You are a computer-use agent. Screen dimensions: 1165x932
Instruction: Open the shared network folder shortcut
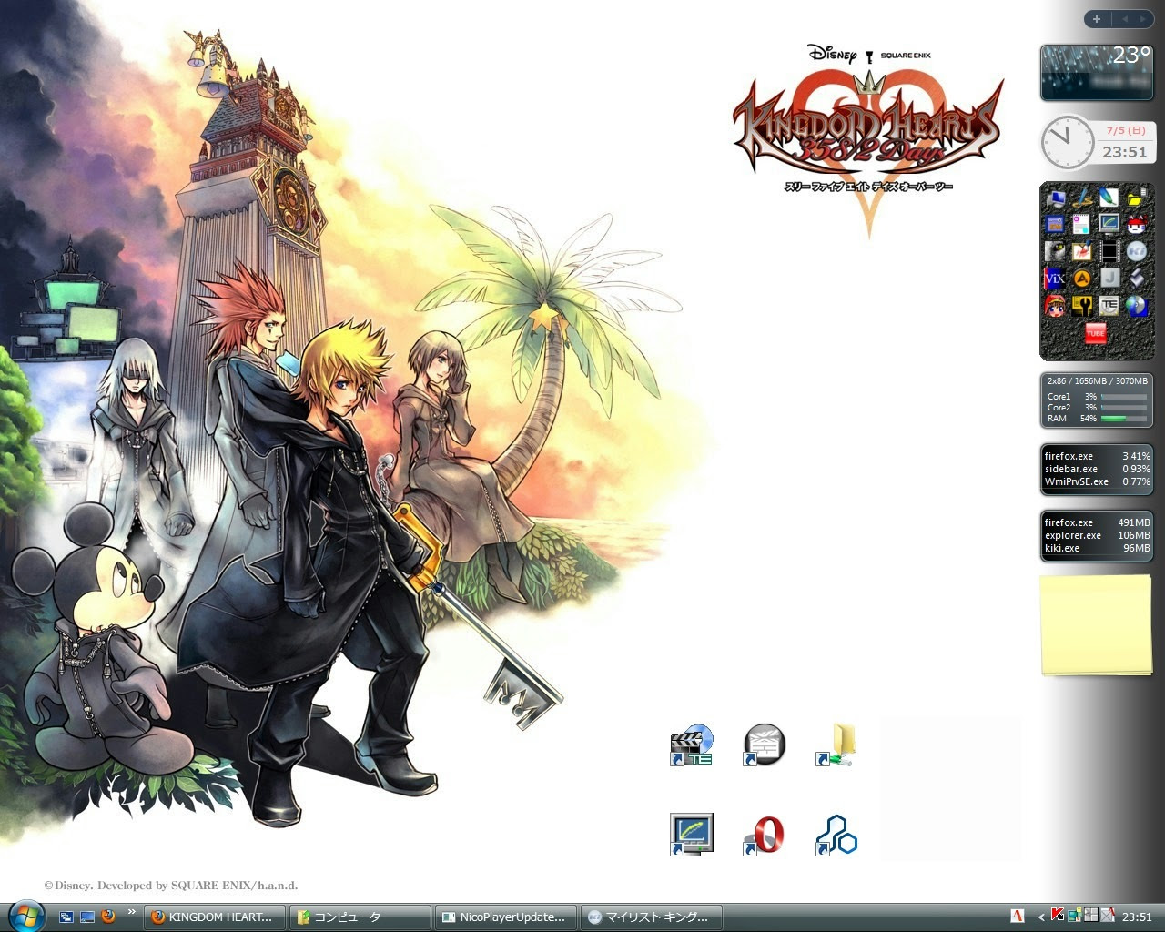pos(836,745)
